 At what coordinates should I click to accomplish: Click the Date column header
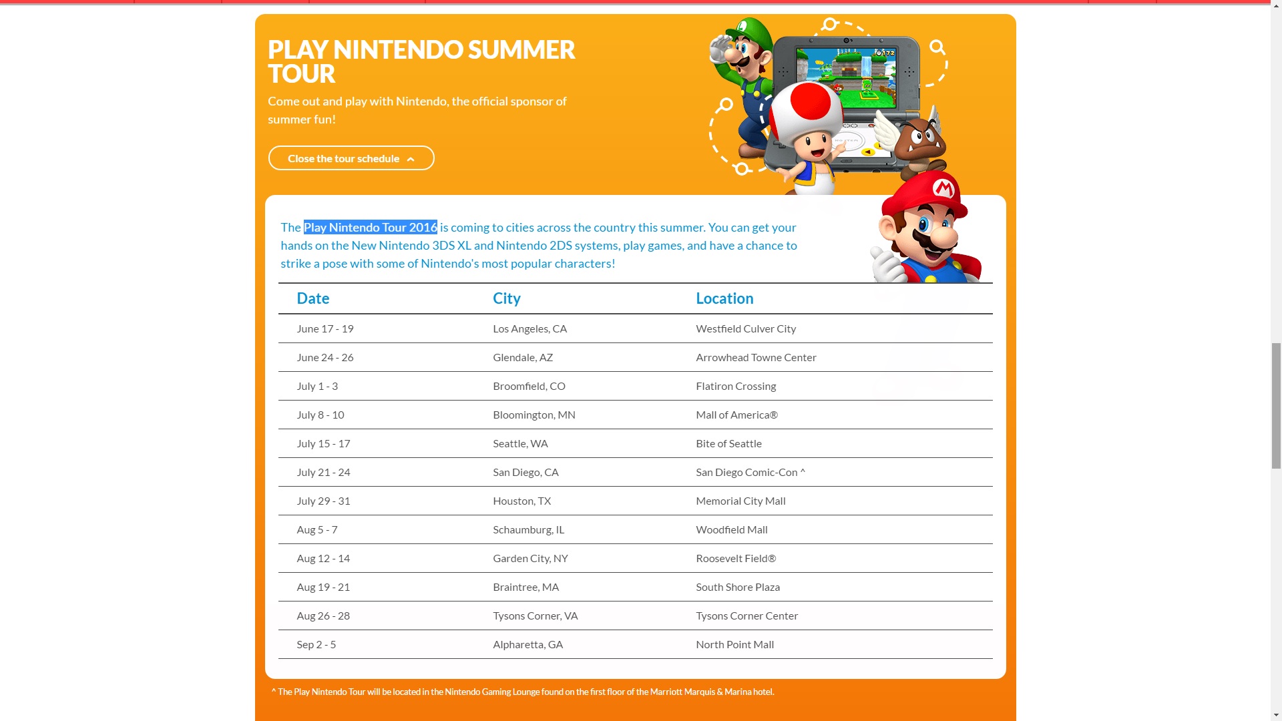(313, 298)
